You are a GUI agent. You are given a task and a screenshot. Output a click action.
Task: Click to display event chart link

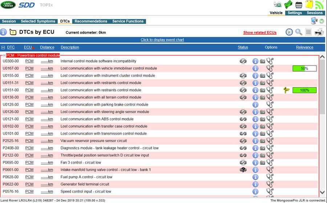pyautogui.click(x=162, y=40)
